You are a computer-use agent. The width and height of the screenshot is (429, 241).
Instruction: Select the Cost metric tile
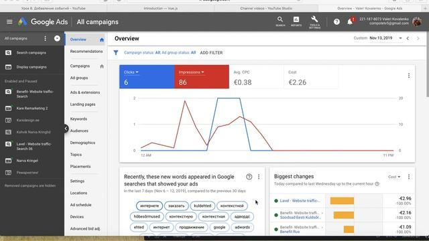click(311, 77)
